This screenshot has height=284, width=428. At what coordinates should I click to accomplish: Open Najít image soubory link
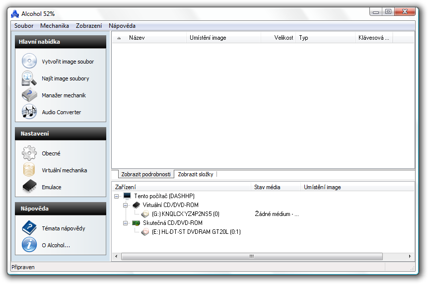point(66,78)
